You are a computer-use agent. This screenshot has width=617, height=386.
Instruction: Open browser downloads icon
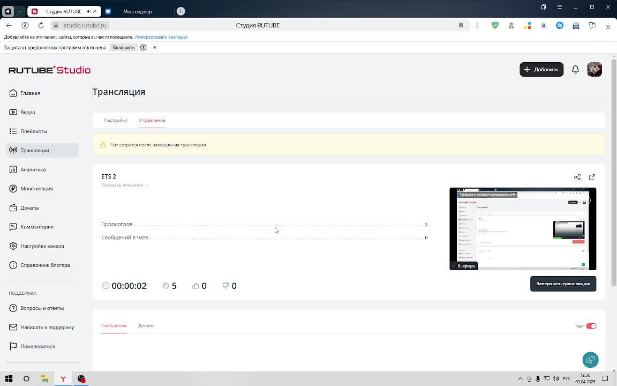click(x=608, y=26)
